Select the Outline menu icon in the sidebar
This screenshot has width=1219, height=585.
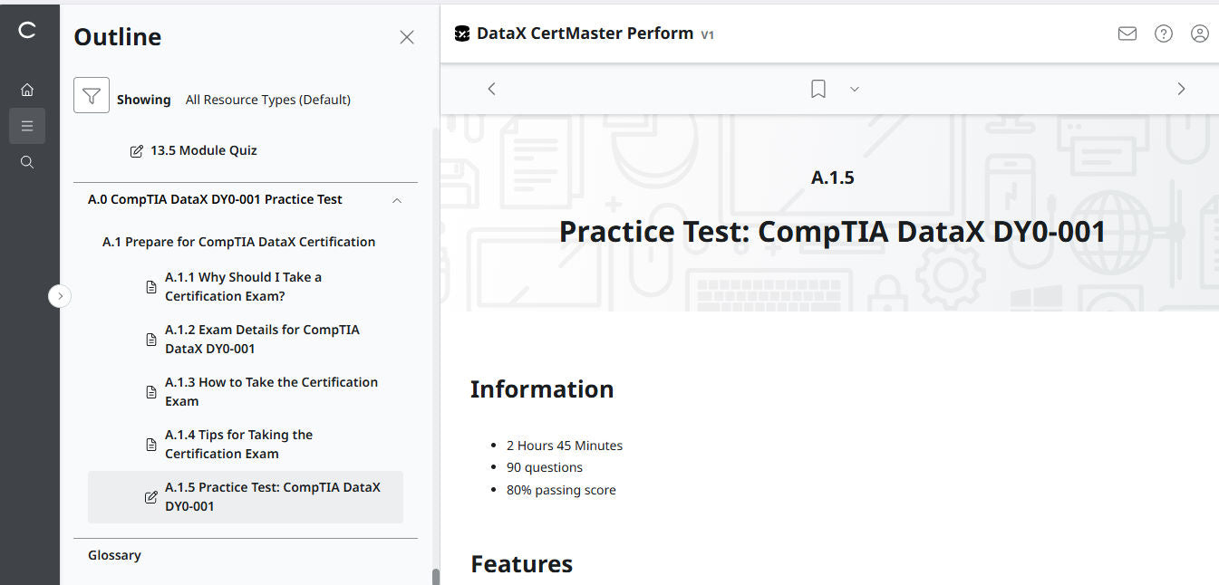coord(27,125)
